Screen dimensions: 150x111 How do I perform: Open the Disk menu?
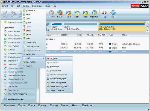tap(19, 6)
